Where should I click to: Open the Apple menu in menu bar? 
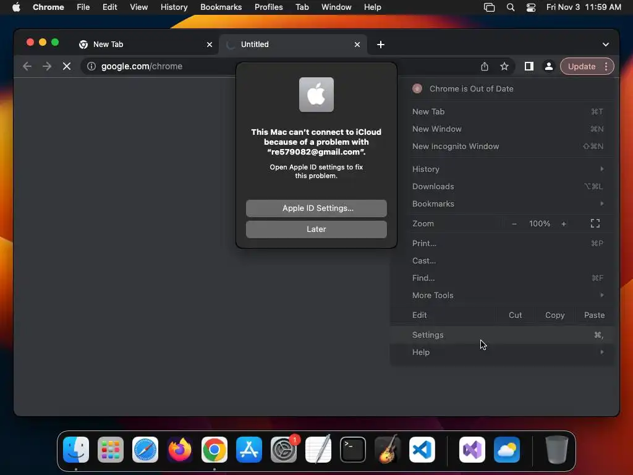pos(16,7)
